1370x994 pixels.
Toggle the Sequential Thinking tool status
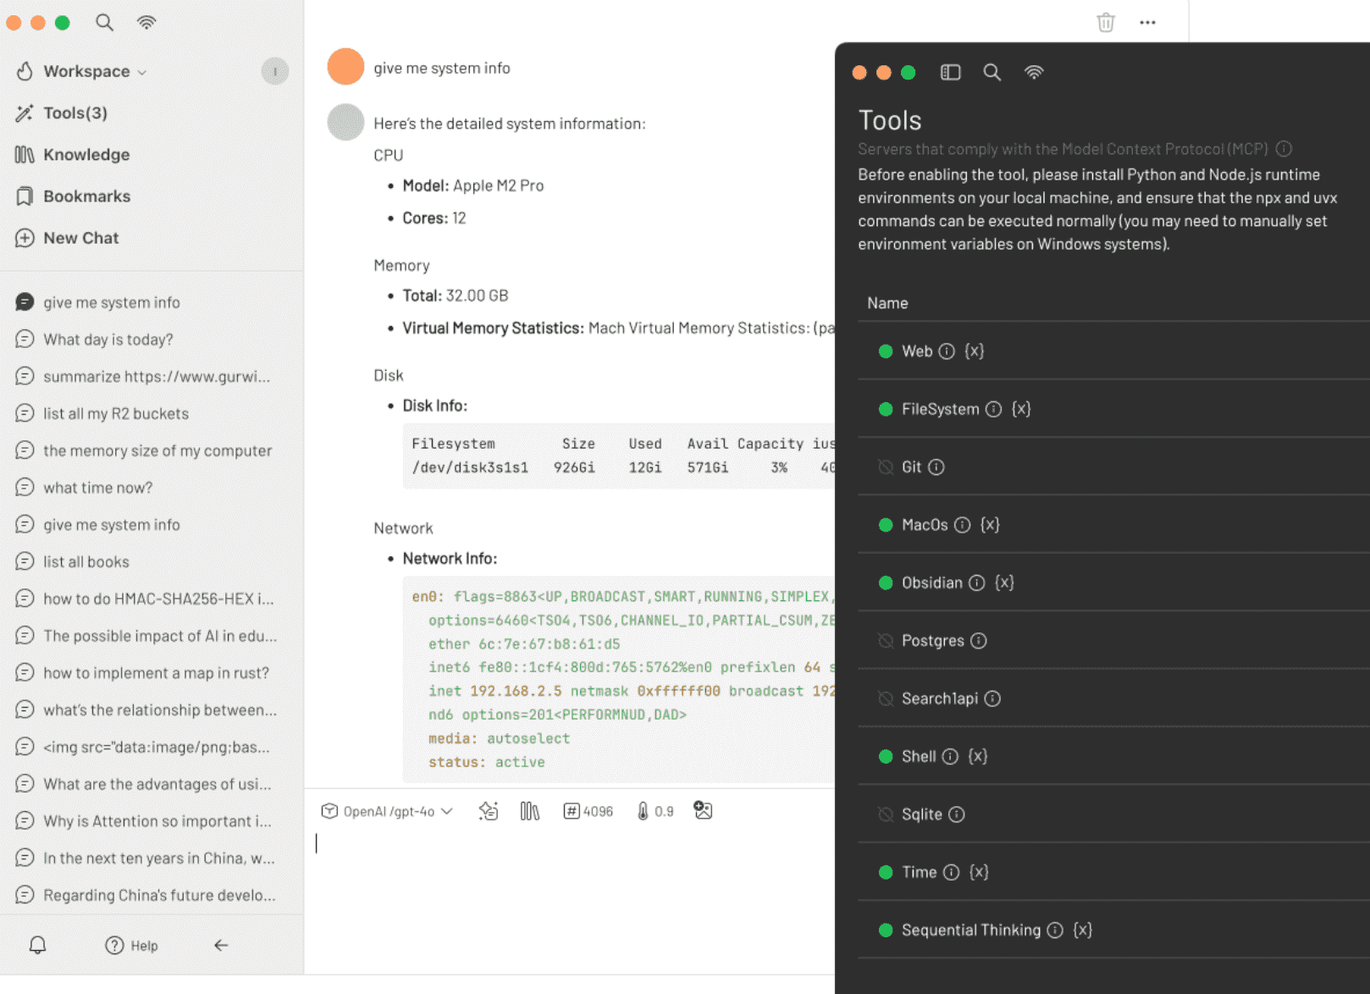coord(886,930)
